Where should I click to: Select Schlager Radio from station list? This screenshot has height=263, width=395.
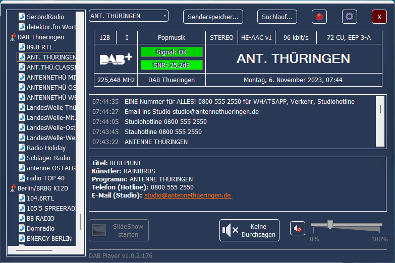[48, 158]
